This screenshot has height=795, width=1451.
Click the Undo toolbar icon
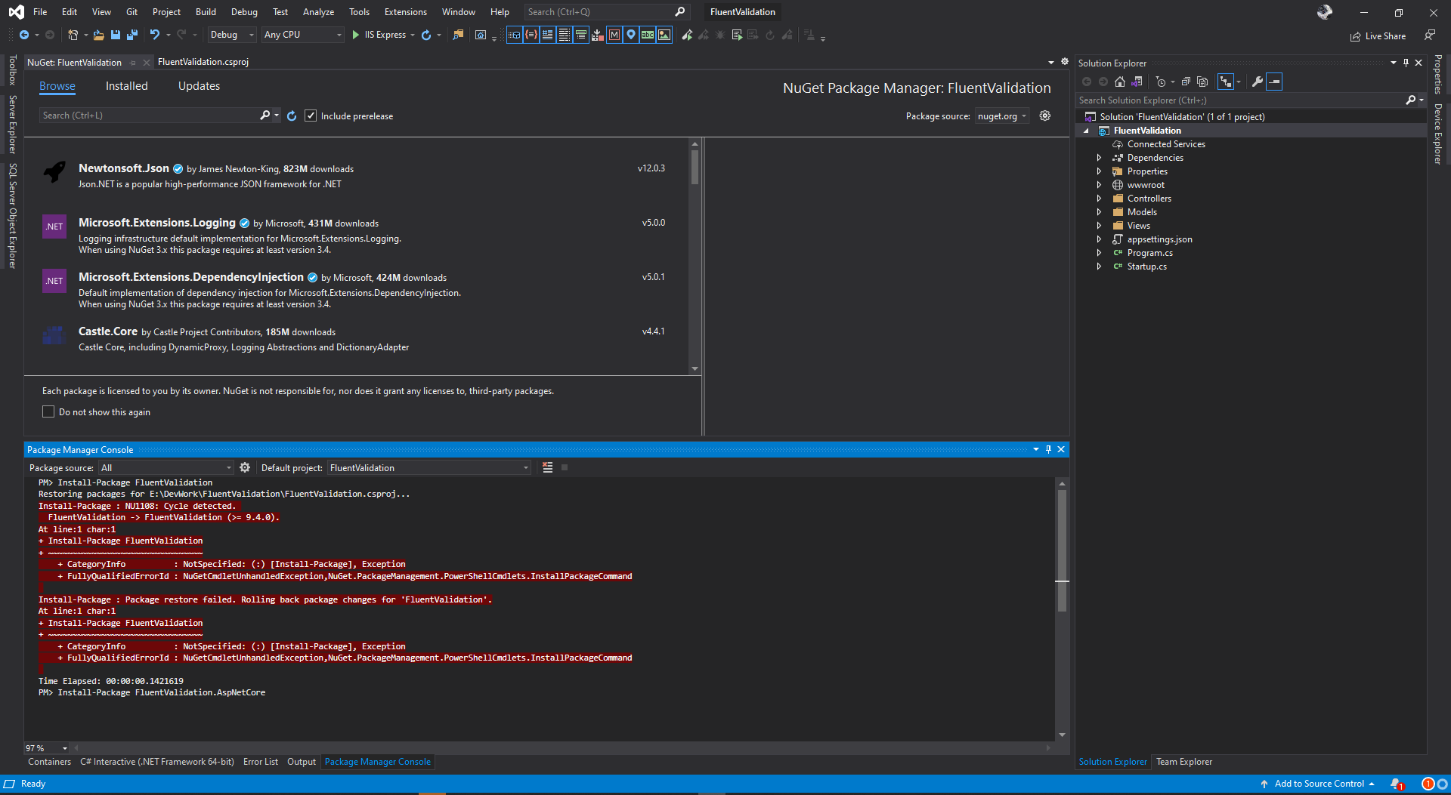point(153,35)
